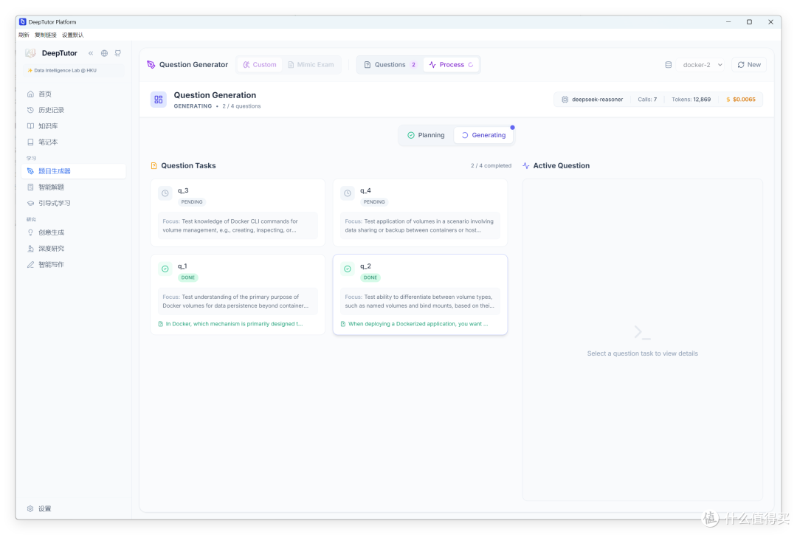Open 笔记本 notebook in sidebar

(75, 142)
